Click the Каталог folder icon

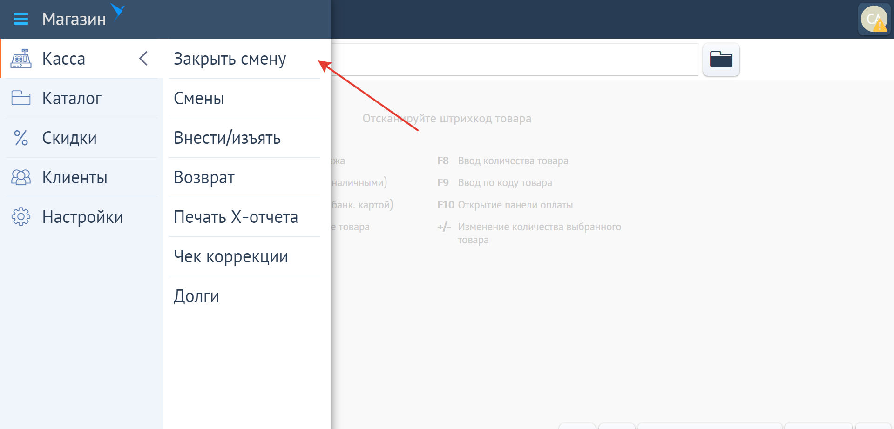pos(21,98)
